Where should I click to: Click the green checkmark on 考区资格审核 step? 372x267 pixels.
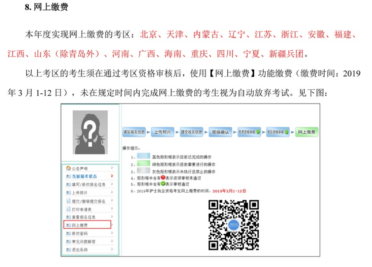tap(287, 132)
